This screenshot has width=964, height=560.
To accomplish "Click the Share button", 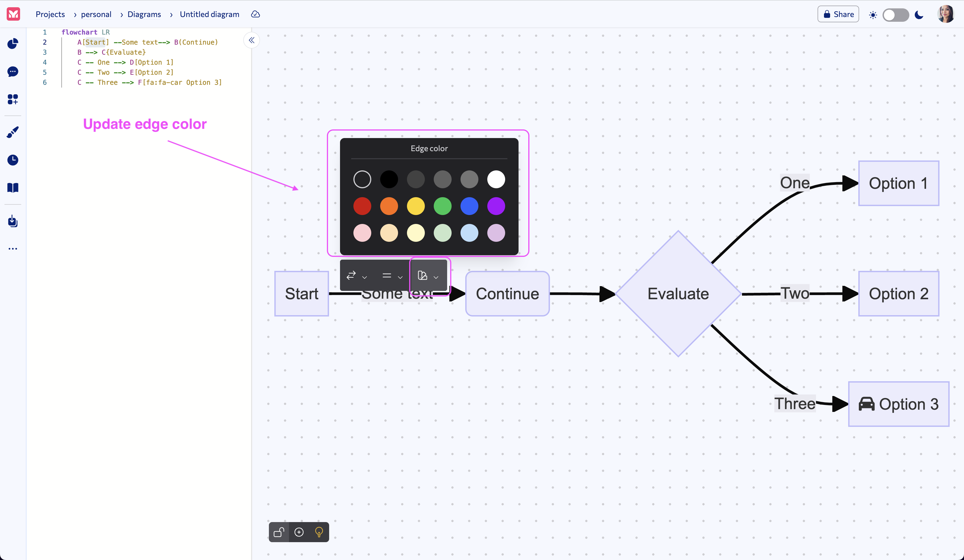I will click(x=838, y=14).
